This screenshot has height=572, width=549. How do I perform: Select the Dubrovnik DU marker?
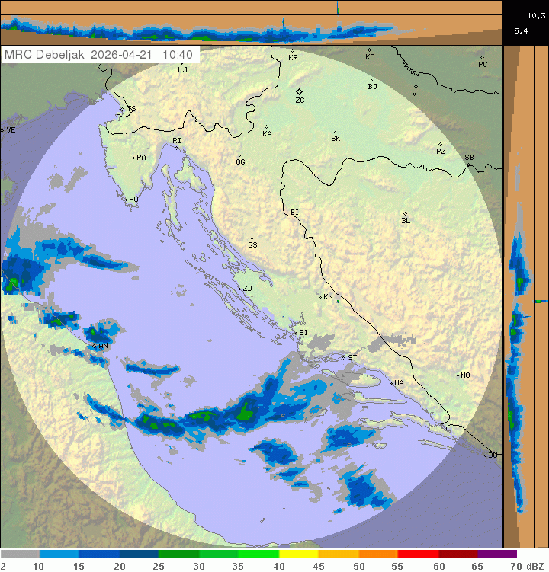486,455
